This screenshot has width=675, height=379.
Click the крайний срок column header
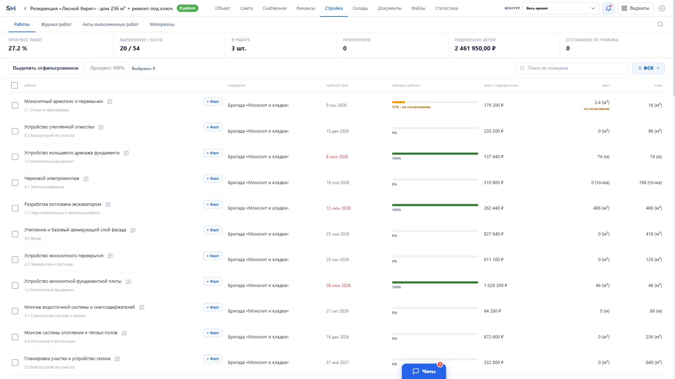337,85
